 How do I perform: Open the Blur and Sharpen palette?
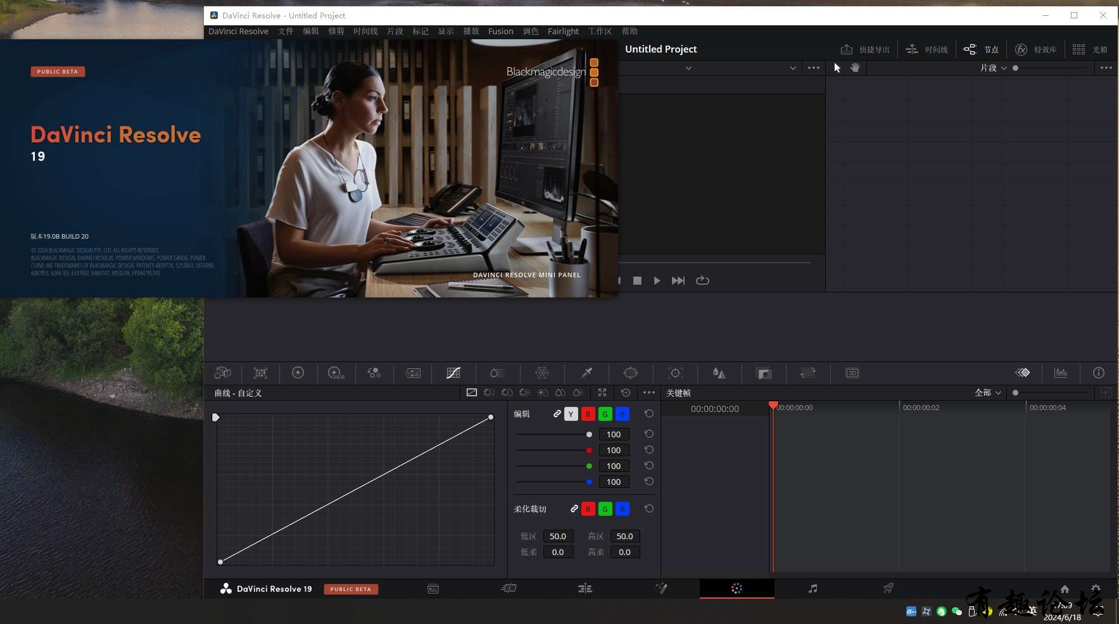click(x=719, y=373)
